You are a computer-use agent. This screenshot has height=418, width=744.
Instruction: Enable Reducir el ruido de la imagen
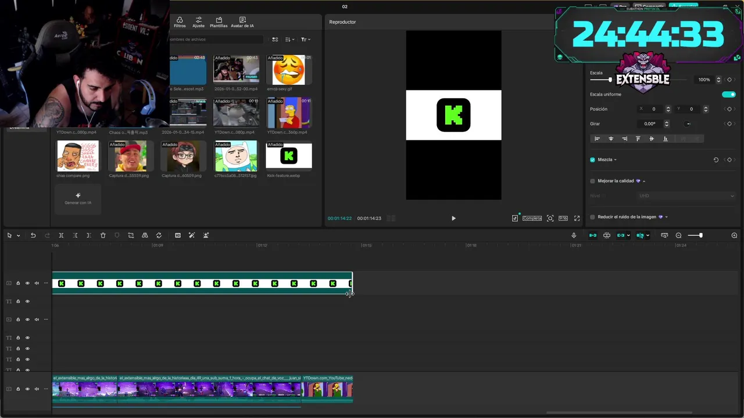(593, 217)
